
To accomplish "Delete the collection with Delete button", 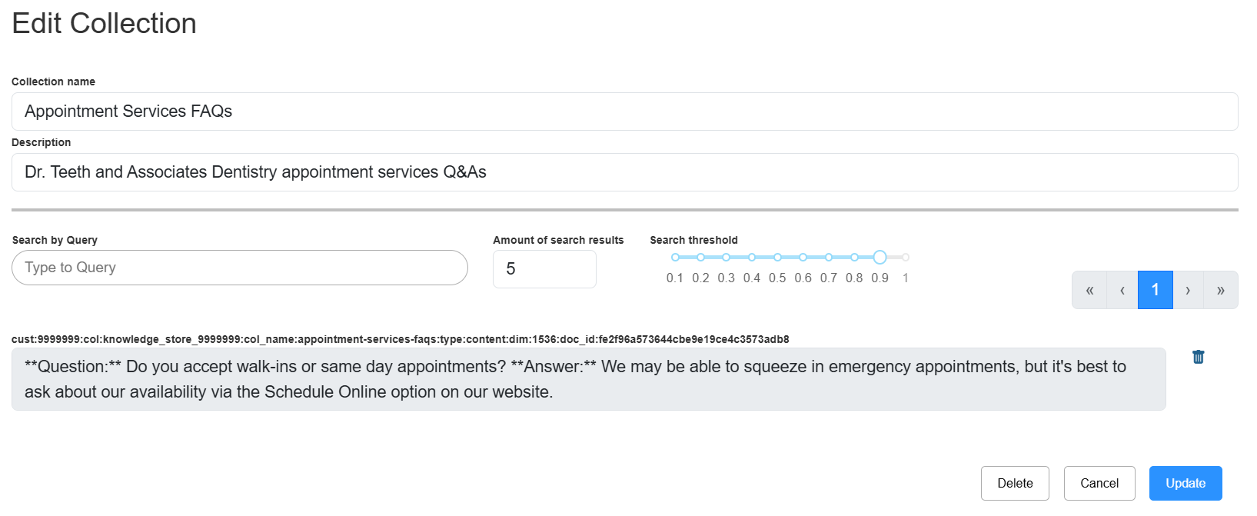I will (x=1015, y=483).
